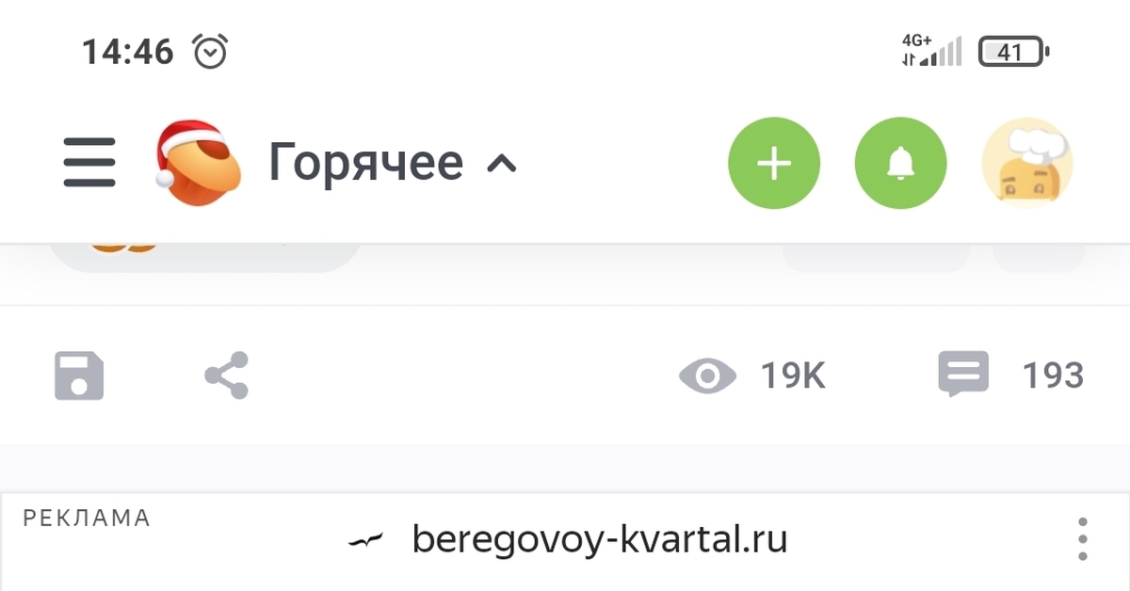
Task: Toggle the hamburger navigation menu
Action: (89, 162)
